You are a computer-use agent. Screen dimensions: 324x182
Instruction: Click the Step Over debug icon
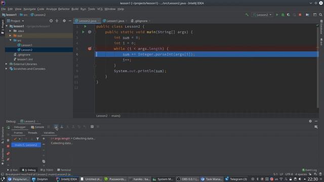(56, 127)
